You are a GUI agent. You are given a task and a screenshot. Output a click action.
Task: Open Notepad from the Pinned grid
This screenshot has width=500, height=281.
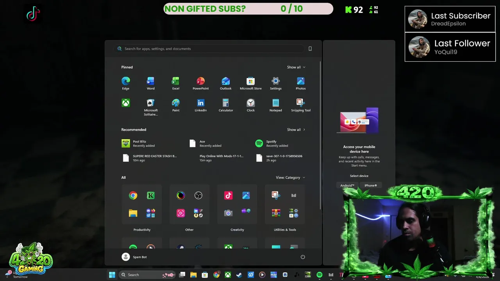275,105
